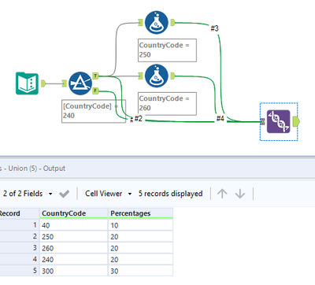Open the Cell Viewer dropdown
This screenshot has width=315, height=285.
point(130,194)
